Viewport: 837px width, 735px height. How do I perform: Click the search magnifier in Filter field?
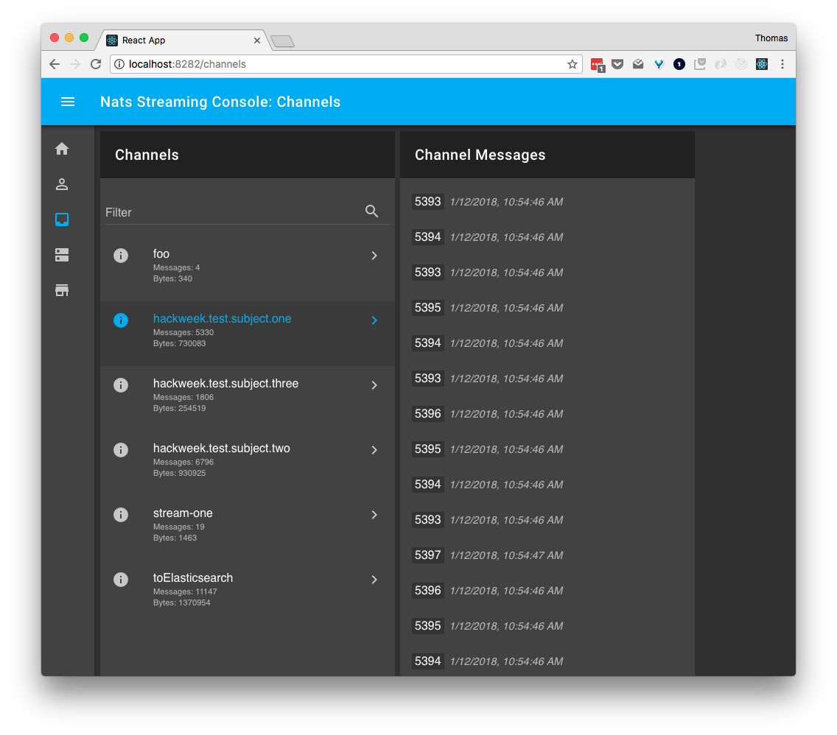[372, 211]
